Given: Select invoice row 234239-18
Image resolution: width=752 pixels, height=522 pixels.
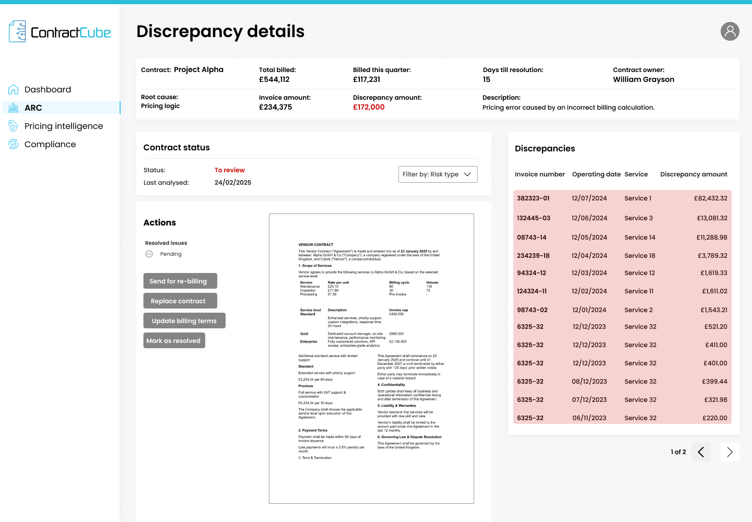Looking at the screenshot, I should coord(622,256).
